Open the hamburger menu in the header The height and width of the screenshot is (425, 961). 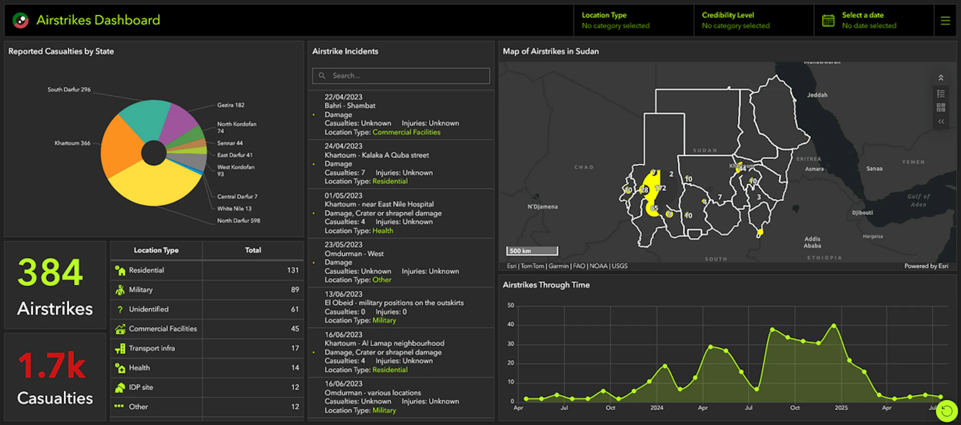(945, 21)
